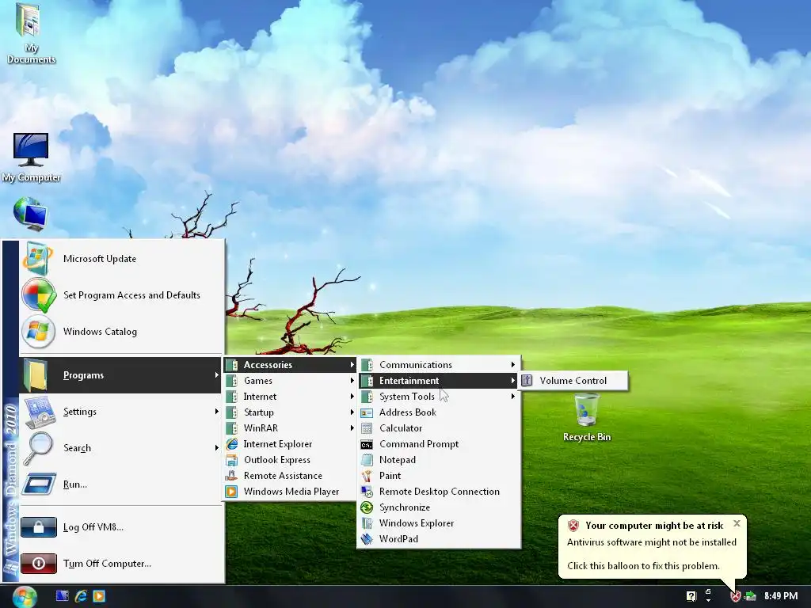Expand the WinRAR submenu arrow
The height and width of the screenshot is (608, 811).
352,428
